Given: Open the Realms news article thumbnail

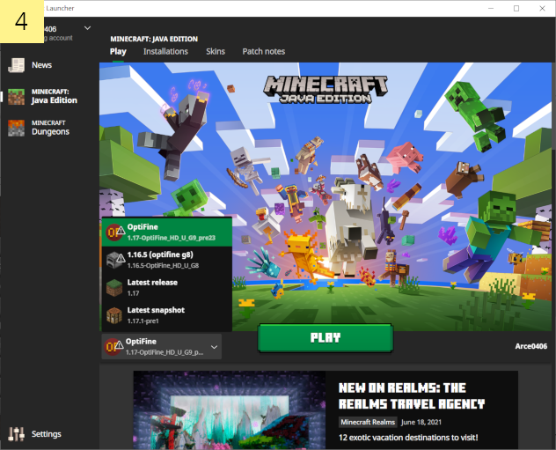Looking at the screenshot, I should (229, 409).
